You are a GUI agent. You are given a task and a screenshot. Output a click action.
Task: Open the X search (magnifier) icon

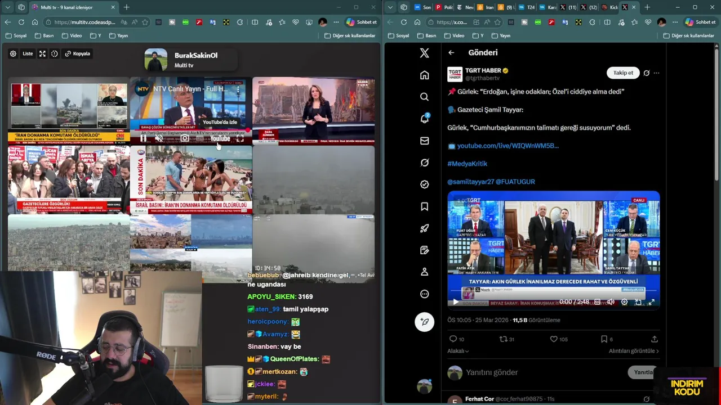coord(425,97)
